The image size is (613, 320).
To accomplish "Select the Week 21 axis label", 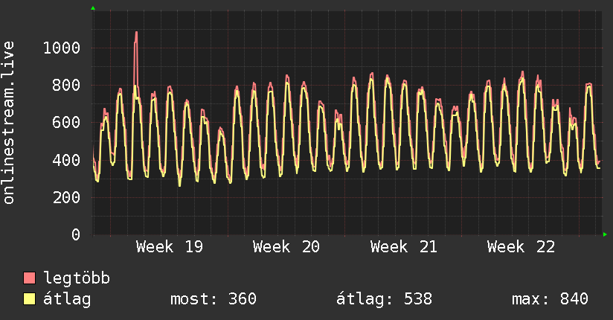I will click(x=403, y=247).
